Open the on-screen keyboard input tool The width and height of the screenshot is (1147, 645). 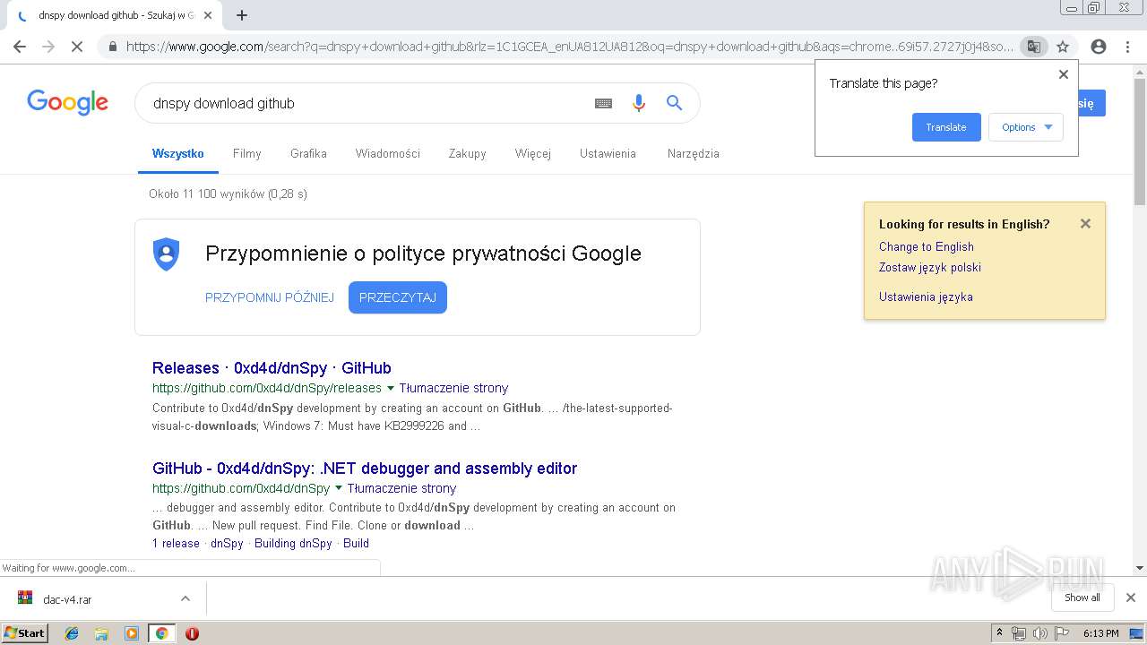point(603,103)
